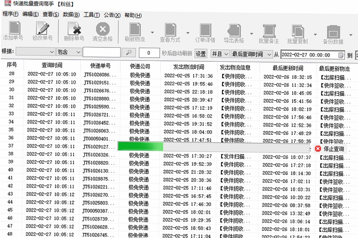
Task: Click sequence number 42 in 序号 column
Action: click(10, 186)
